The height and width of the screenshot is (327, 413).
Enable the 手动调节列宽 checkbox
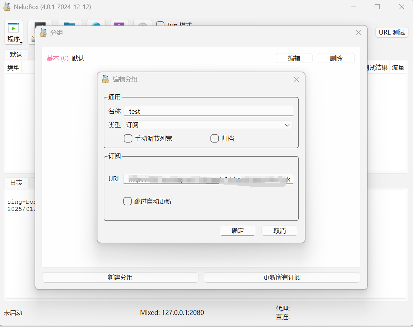128,139
